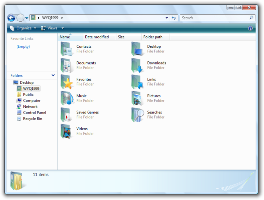The image size is (264, 200).
Task: Open the Saved Games folder icon
Action: (67, 115)
